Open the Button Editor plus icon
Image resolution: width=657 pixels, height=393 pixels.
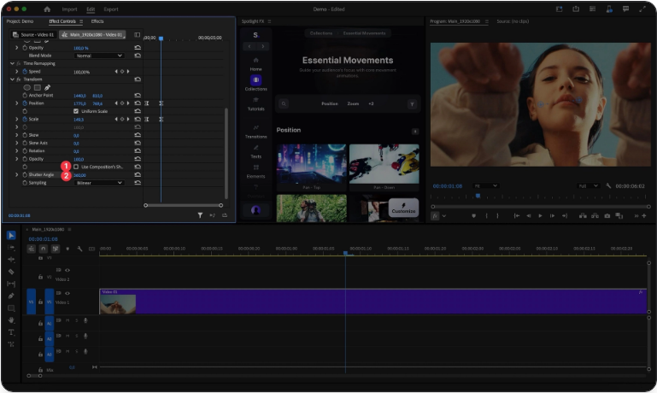(x=643, y=216)
